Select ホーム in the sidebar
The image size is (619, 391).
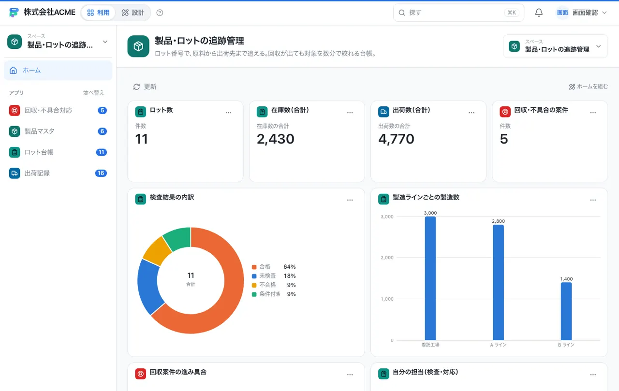coord(58,71)
